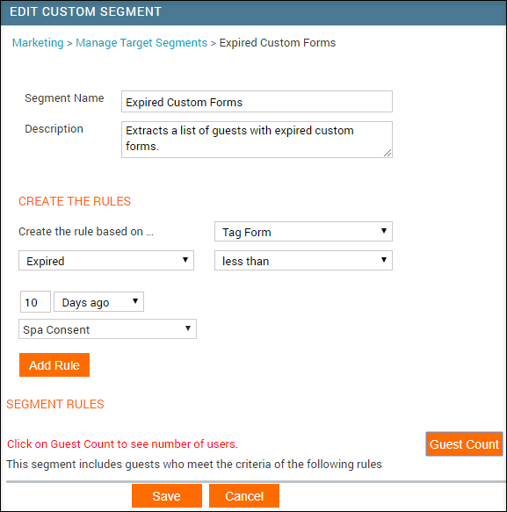The height and width of the screenshot is (512, 507).
Task: Open the Days ago unit dropdown
Action: 98,302
